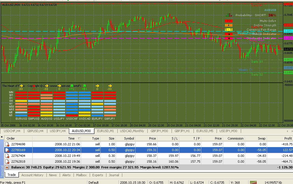Click the connection status bars icon
Image resolution: width=293 pixels, height=184 pixels.
tap(253, 182)
